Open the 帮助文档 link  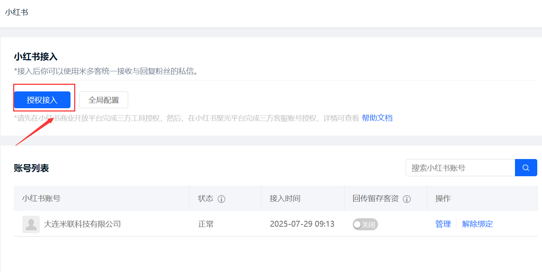[x=377, y=118]
